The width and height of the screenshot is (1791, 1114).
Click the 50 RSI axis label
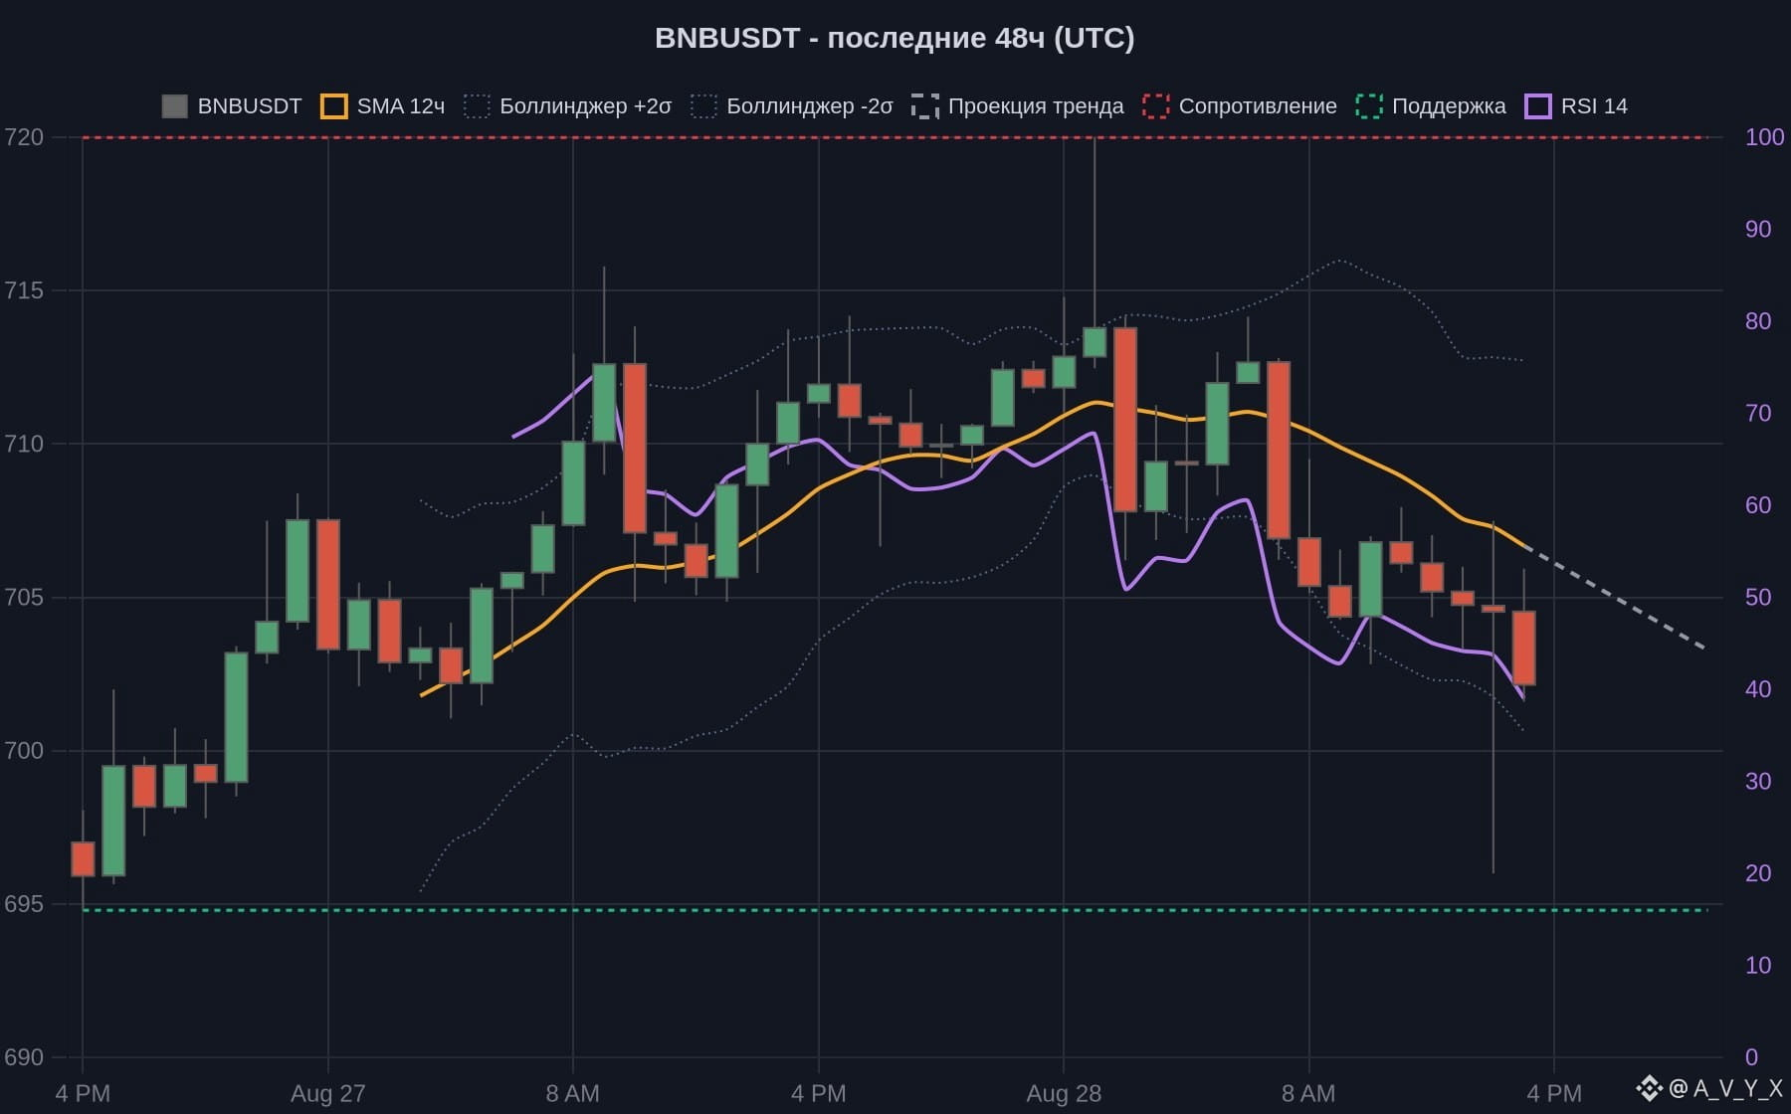tap(1758, 597)
